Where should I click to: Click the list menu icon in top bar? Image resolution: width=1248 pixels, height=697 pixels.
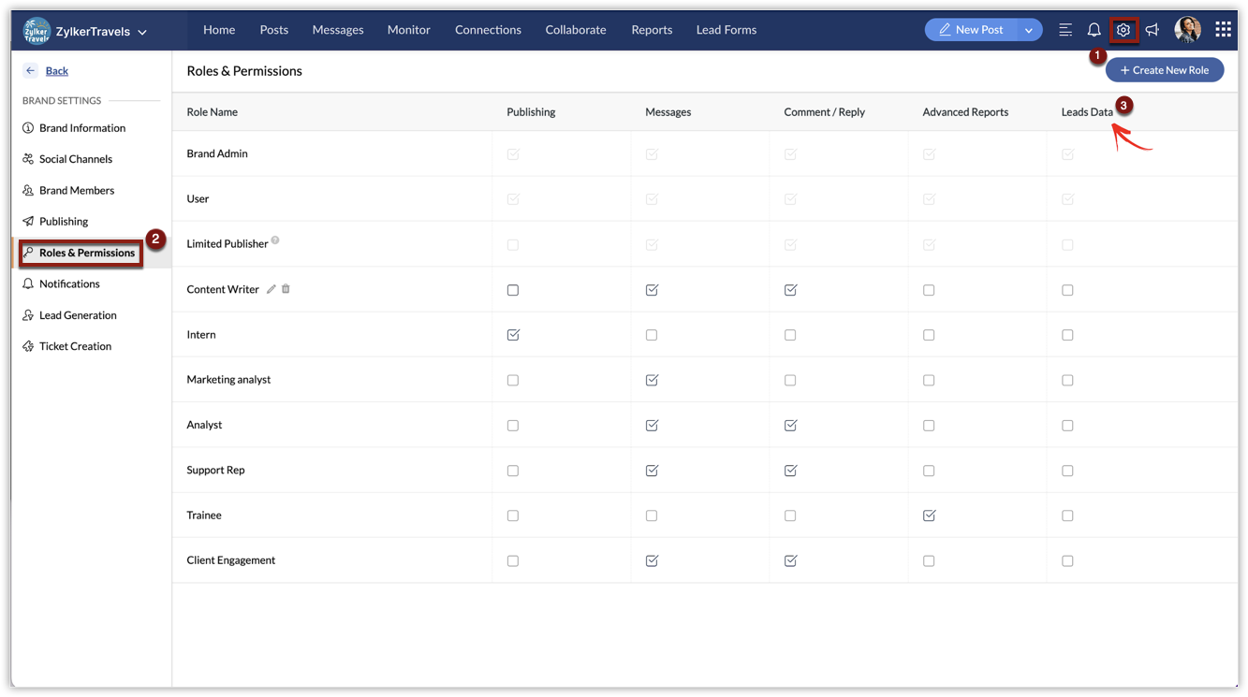pyautogui.click(x=1065, y=30)
